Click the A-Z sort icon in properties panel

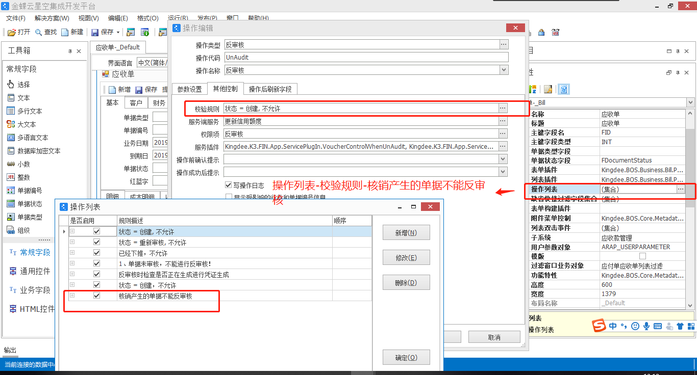pos(533,89)
